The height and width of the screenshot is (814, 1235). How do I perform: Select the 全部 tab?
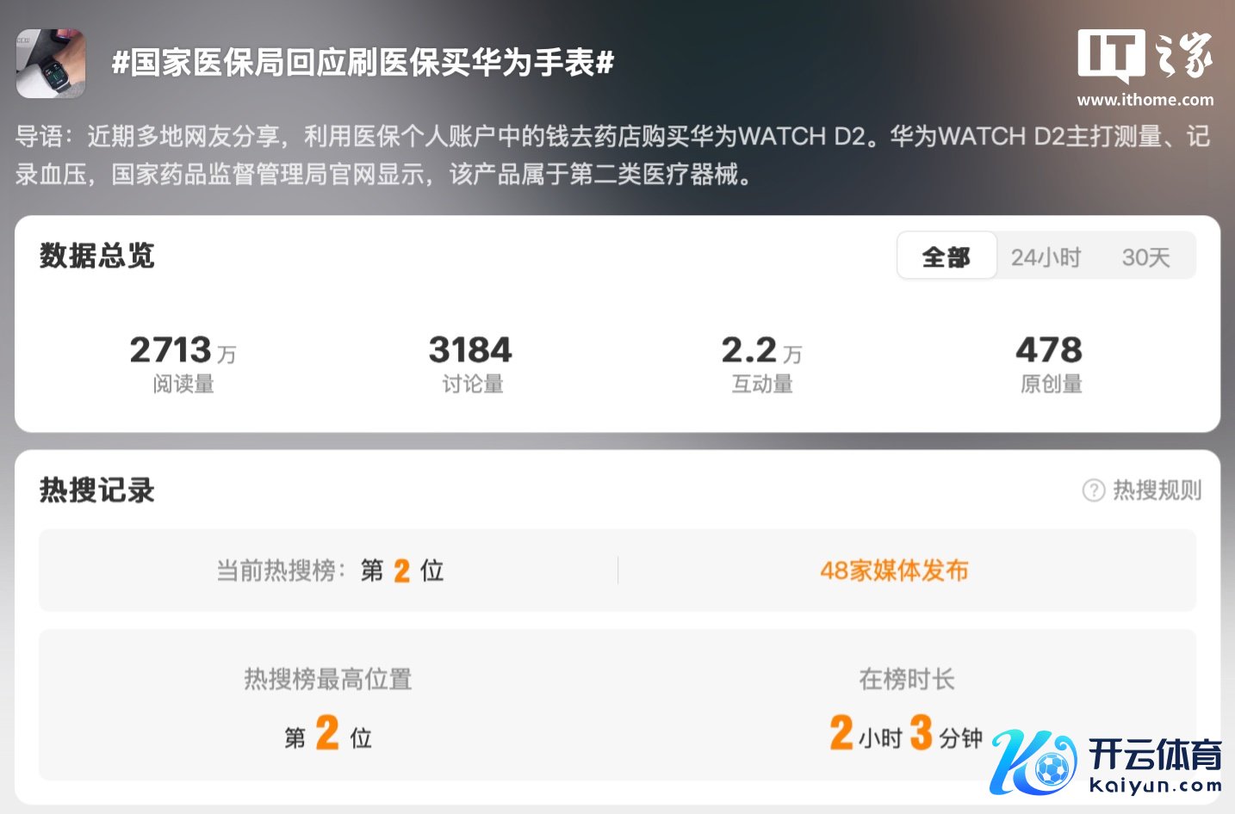946,256
